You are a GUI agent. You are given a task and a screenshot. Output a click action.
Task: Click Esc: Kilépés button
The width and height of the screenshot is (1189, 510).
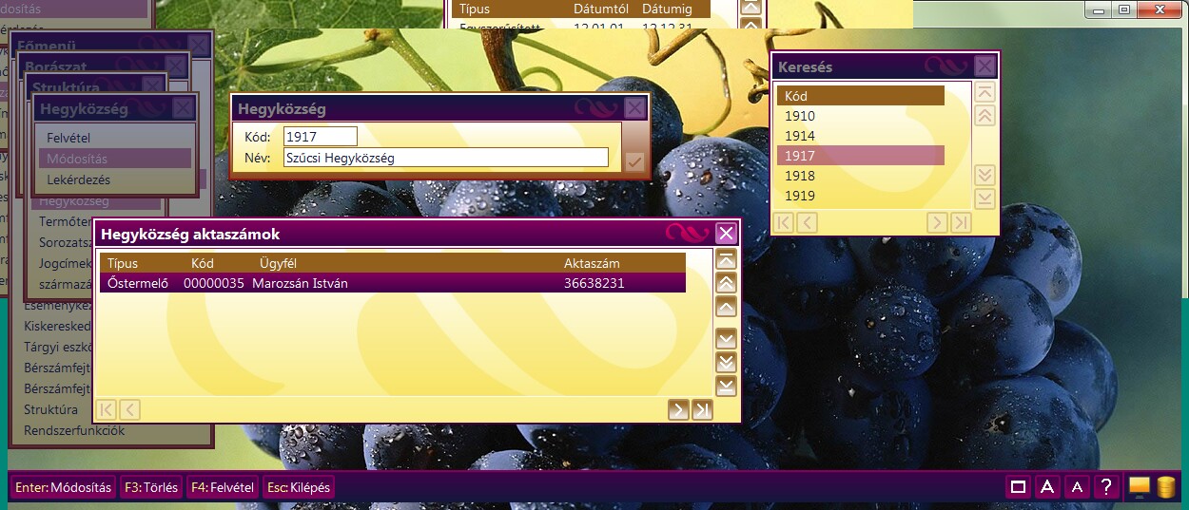(299, 487)
